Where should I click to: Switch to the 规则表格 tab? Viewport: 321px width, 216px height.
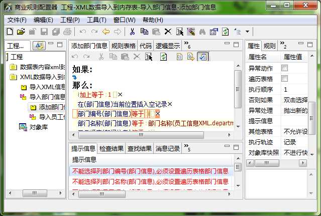tap(124, 46)
